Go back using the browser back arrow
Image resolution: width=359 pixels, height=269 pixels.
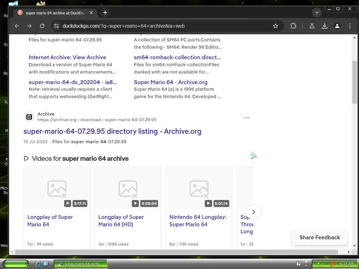pos(17,26)
